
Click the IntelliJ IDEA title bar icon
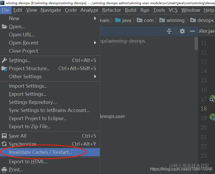click(2, 3)
